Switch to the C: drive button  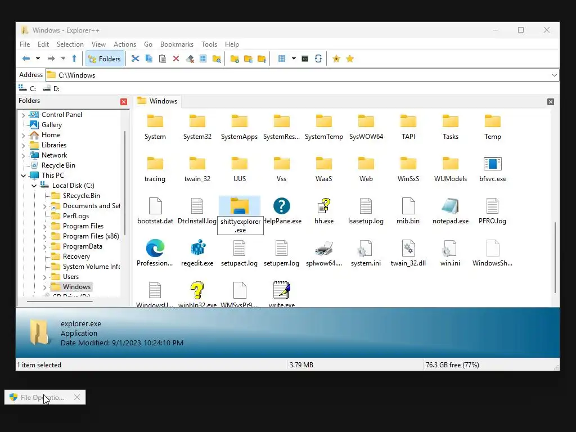(x=28, y=88)
